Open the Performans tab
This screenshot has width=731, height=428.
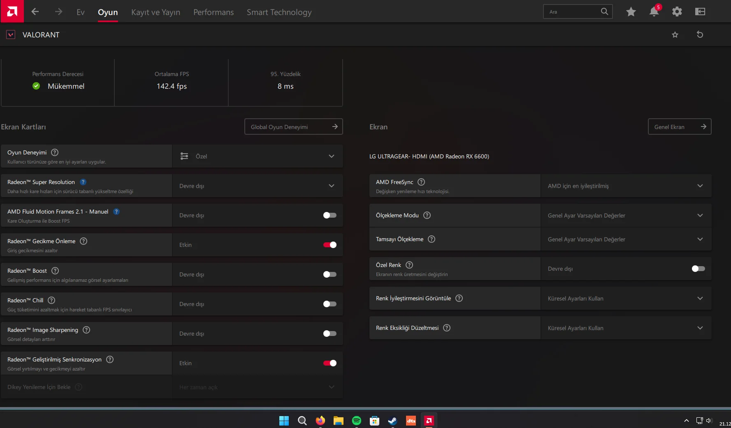point(213,12)
